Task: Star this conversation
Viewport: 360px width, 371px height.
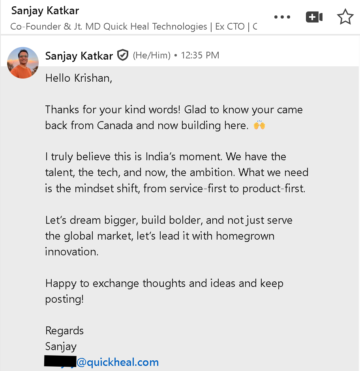Action: pos(345,17)
